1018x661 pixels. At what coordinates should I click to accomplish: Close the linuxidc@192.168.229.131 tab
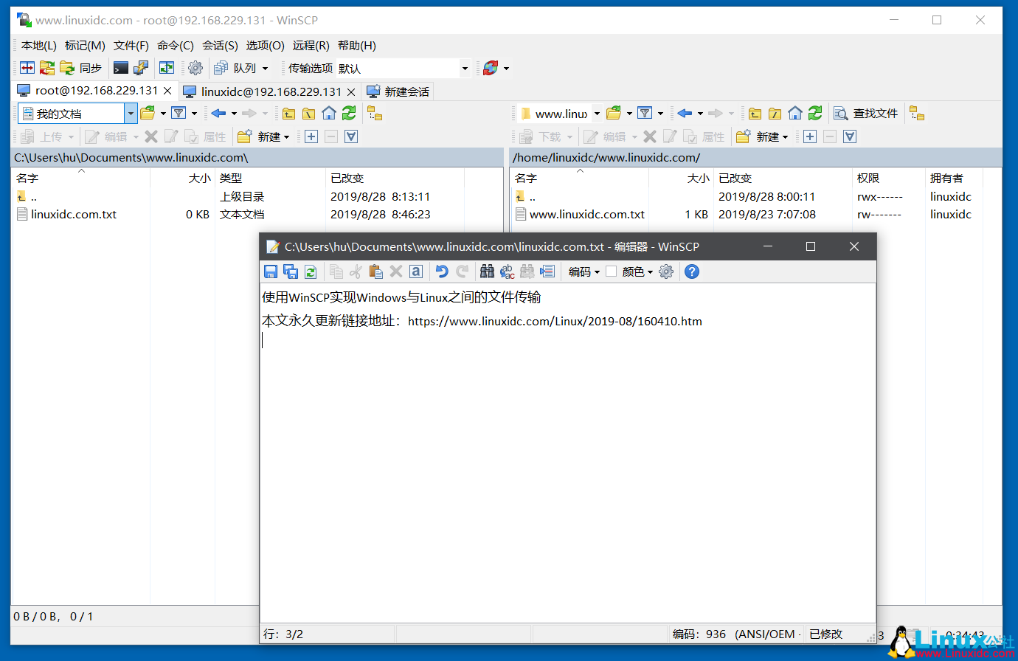click(x=351, y=91)
